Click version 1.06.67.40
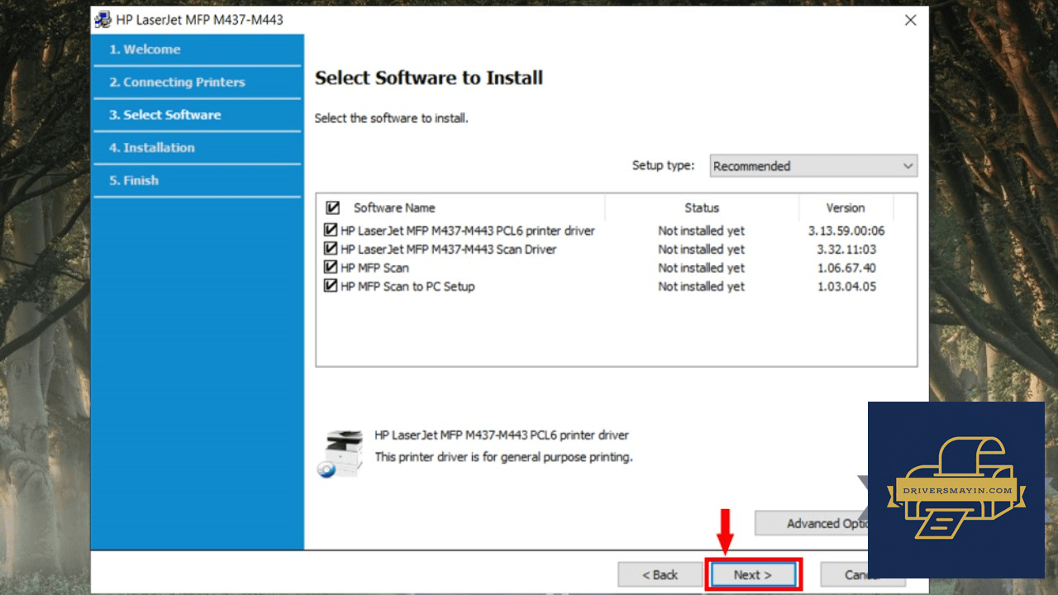 coord(846,268)
